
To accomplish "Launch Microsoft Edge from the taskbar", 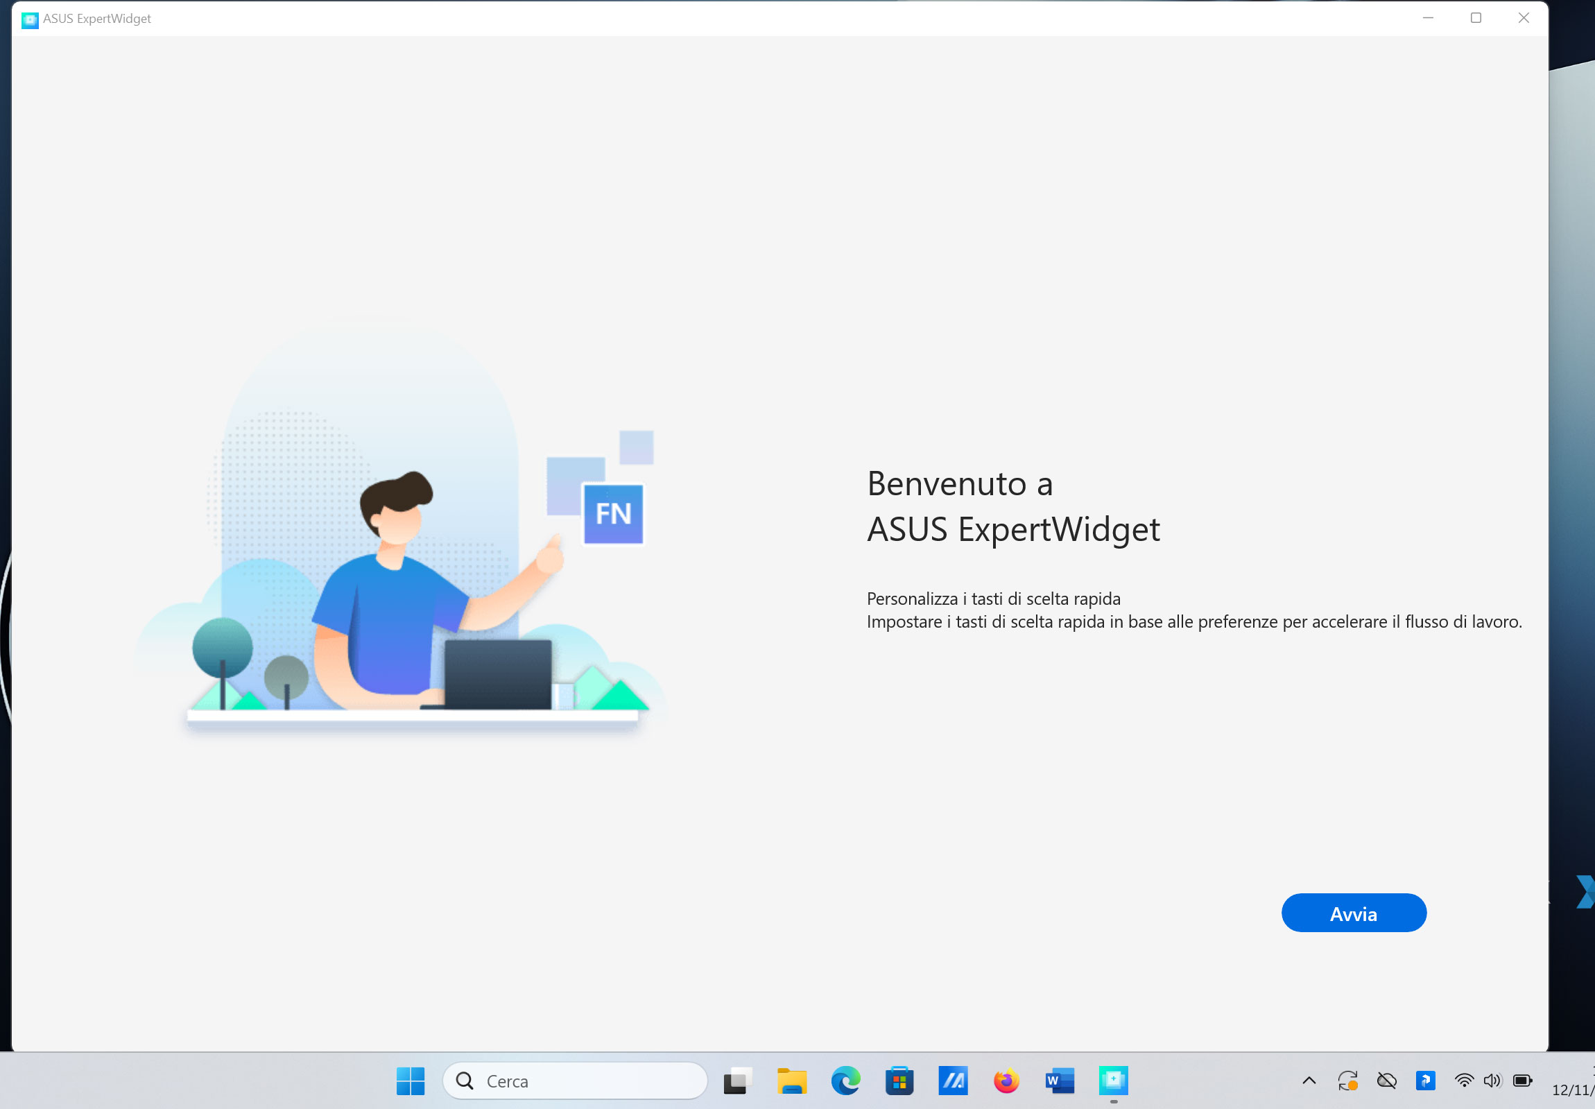I will [845, 1081].
